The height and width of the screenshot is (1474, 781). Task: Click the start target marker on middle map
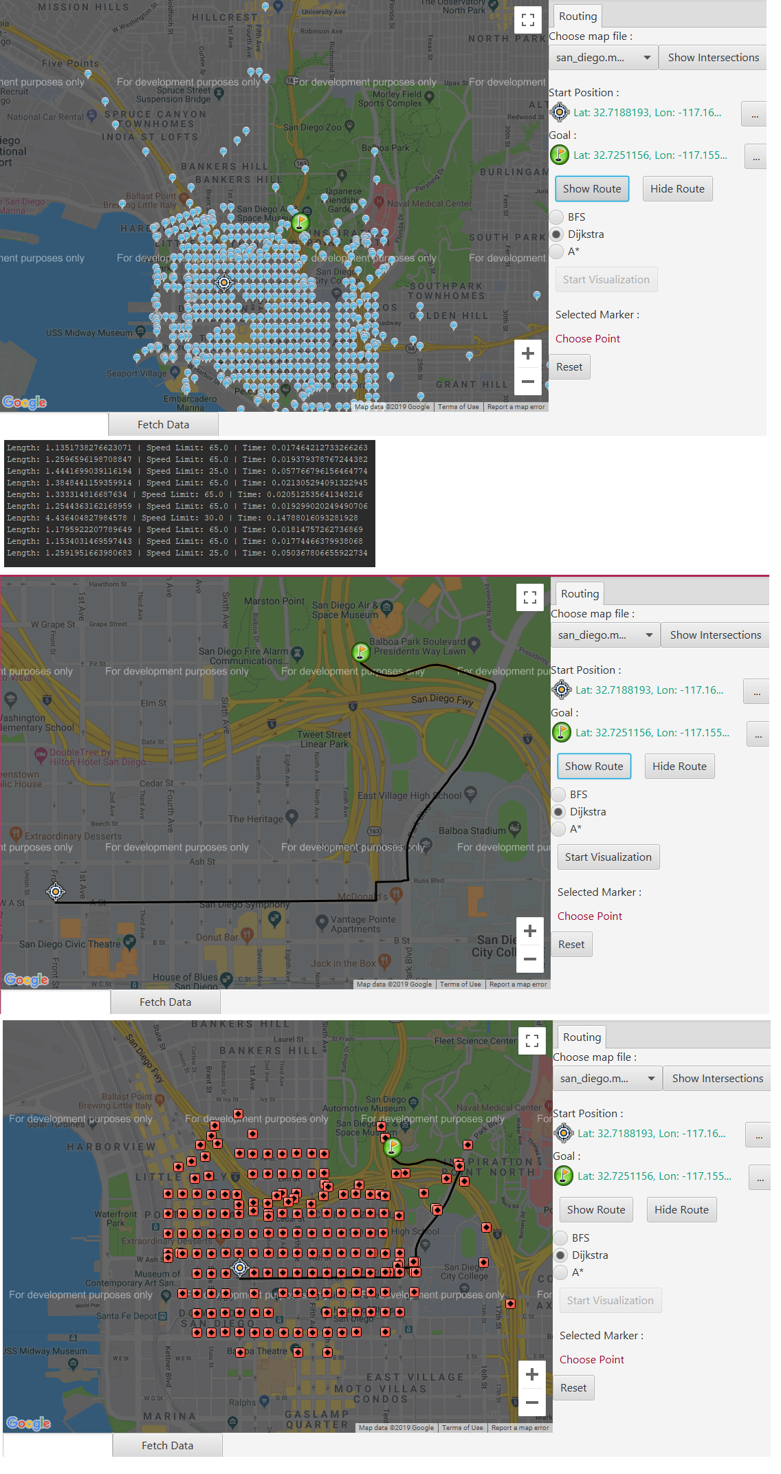click(56, 892)
